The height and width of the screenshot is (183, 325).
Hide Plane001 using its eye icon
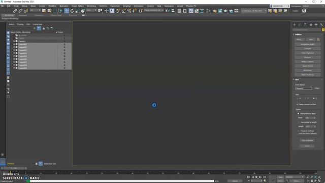(x=14, y=41)
